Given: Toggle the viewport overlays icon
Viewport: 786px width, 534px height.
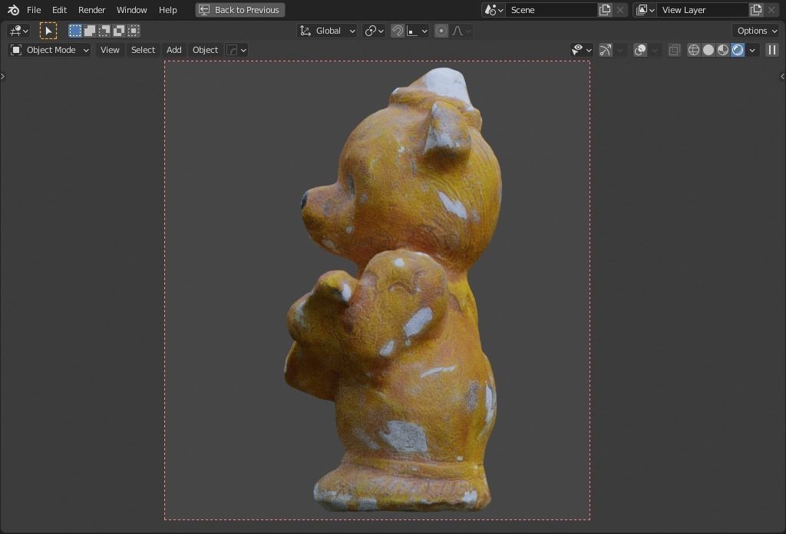Looking at the screenshot, I should pos(640,50).
